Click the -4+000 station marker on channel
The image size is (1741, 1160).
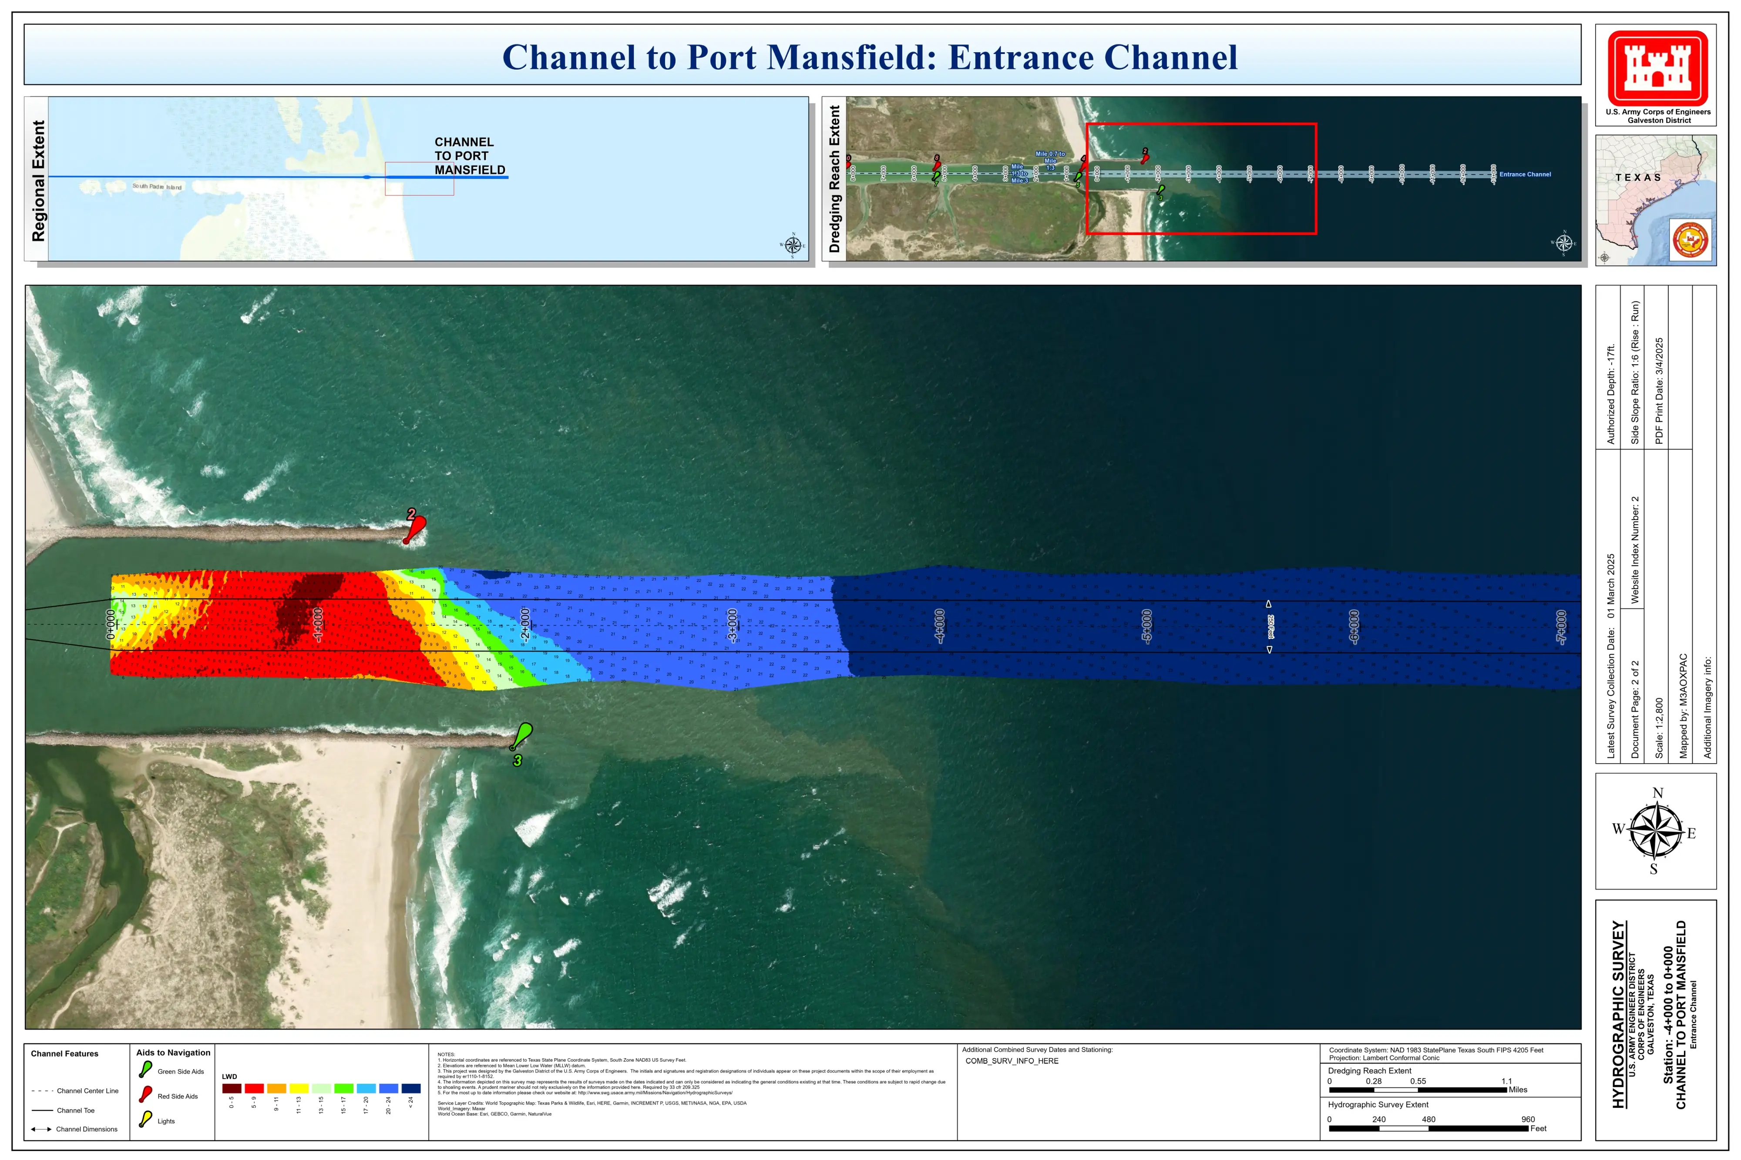[x=939, y=626]
